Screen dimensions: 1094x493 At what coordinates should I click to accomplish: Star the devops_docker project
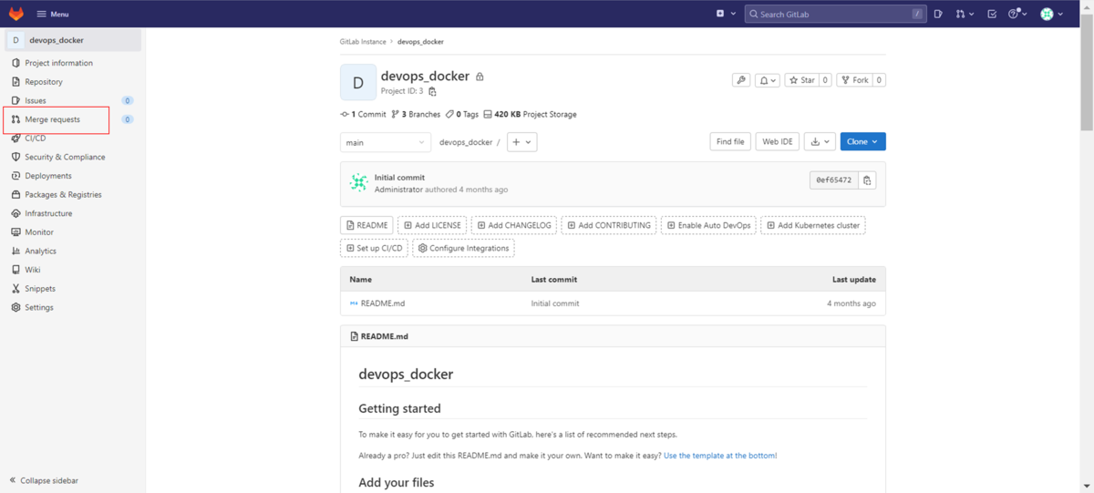pos(801,80)
